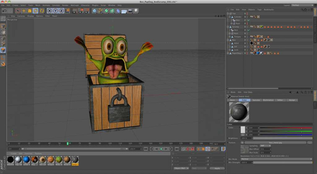Toggle the Z axis lock
The image size is (317, 174).
pos(61,11)
